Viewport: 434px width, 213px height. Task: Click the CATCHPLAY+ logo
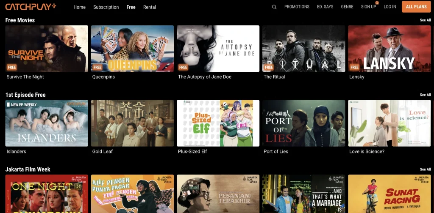(x=31, y=7)
